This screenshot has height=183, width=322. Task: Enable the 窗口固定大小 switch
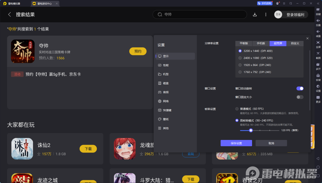(300, 97)
